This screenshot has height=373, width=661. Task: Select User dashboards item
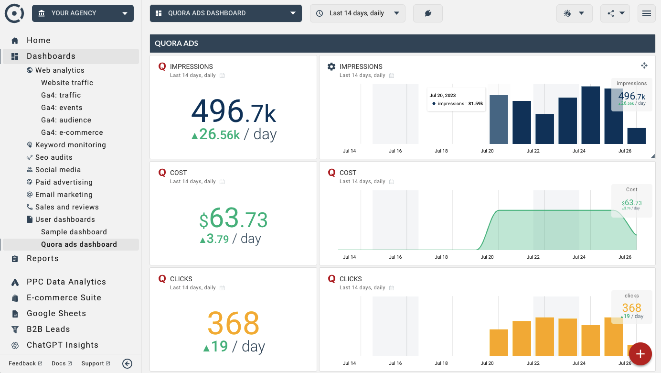pos(65,219)
